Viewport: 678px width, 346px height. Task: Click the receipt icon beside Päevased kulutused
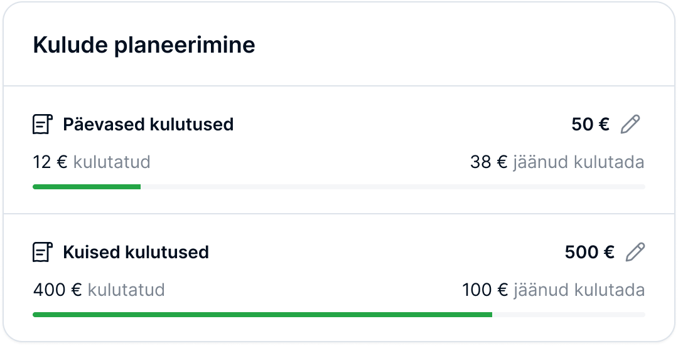(43, 125)
